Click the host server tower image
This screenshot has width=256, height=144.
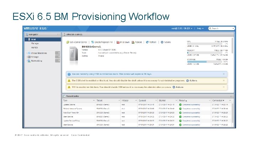74,54
